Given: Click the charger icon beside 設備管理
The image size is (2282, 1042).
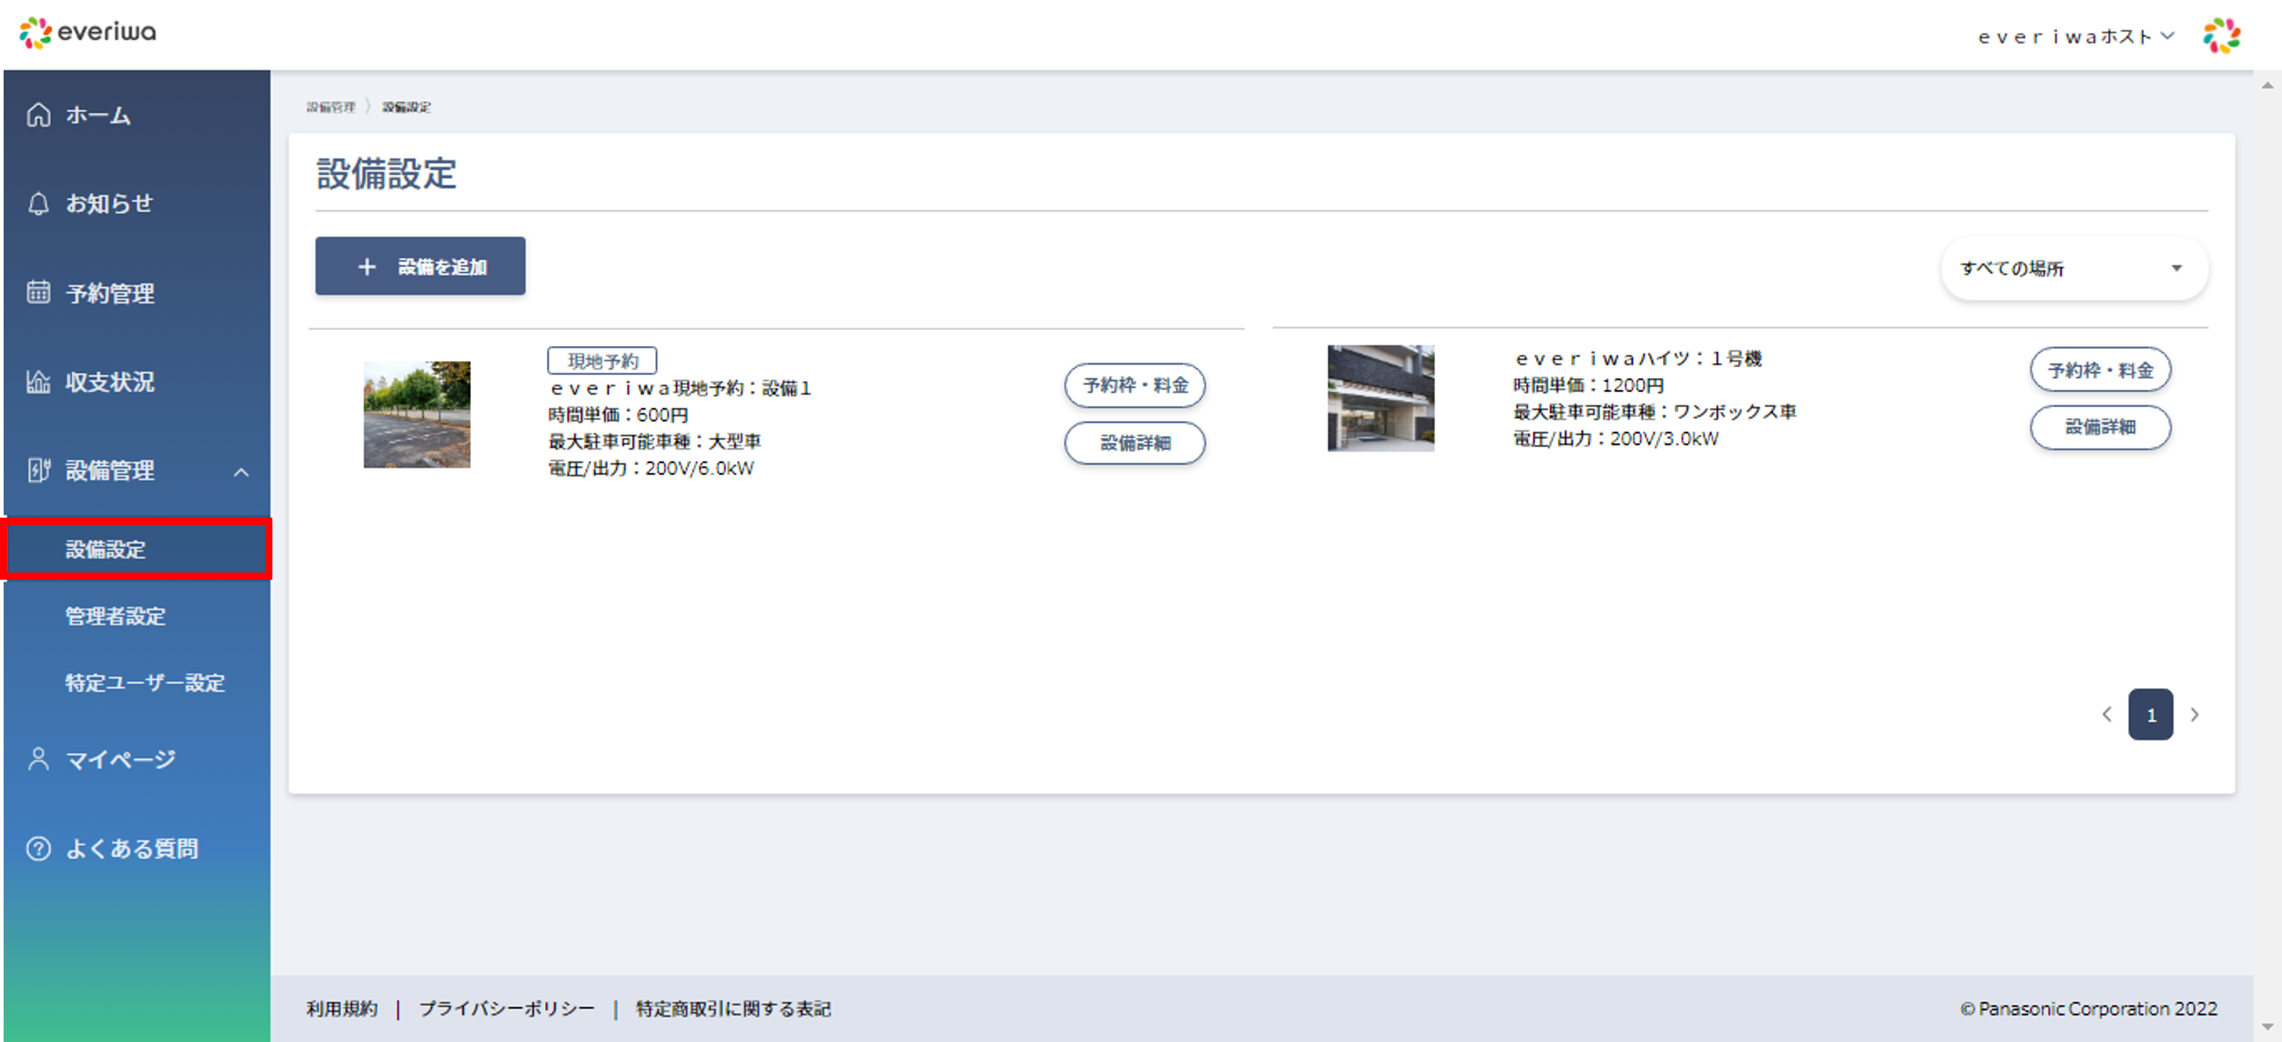Looking at the screenshot, I should pos(38,470).
